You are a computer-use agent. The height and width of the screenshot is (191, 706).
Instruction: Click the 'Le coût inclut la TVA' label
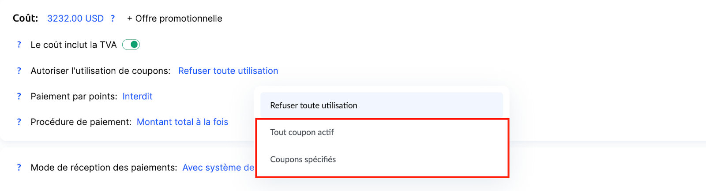(73, 45)
